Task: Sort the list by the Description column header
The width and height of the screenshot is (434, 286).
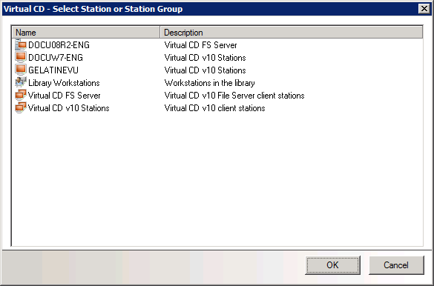Action: [x=292, y=33]
